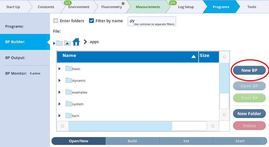Expand the tech folder disclosure triangle
Viewport: 269px width, 147px height.
(60, 116)
